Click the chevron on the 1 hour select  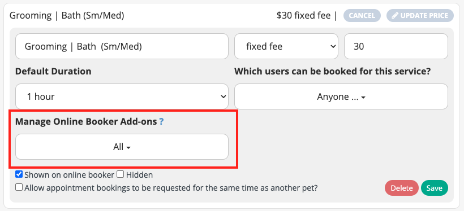click(x=224, y=96)
